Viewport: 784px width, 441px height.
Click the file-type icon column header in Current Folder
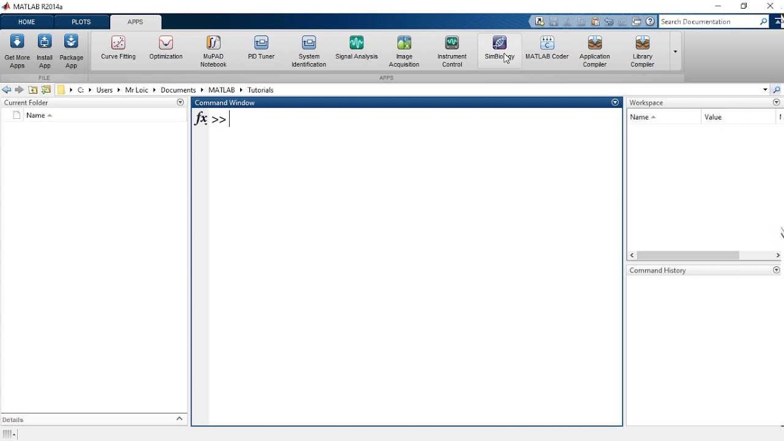tap(17, 115)
